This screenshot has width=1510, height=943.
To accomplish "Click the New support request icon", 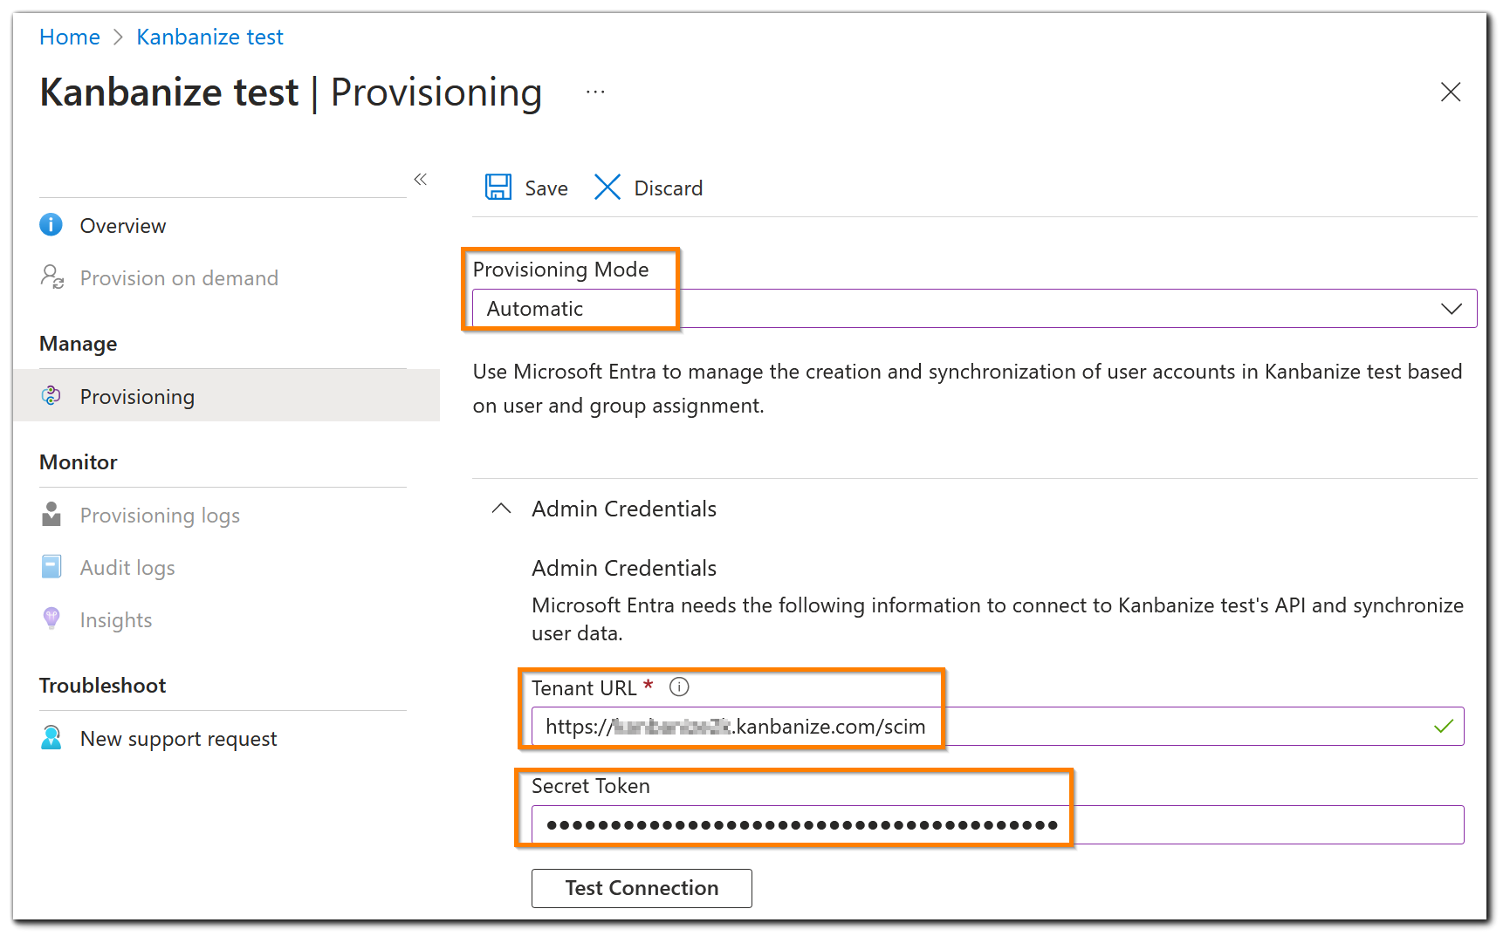I will pos(51,738).
